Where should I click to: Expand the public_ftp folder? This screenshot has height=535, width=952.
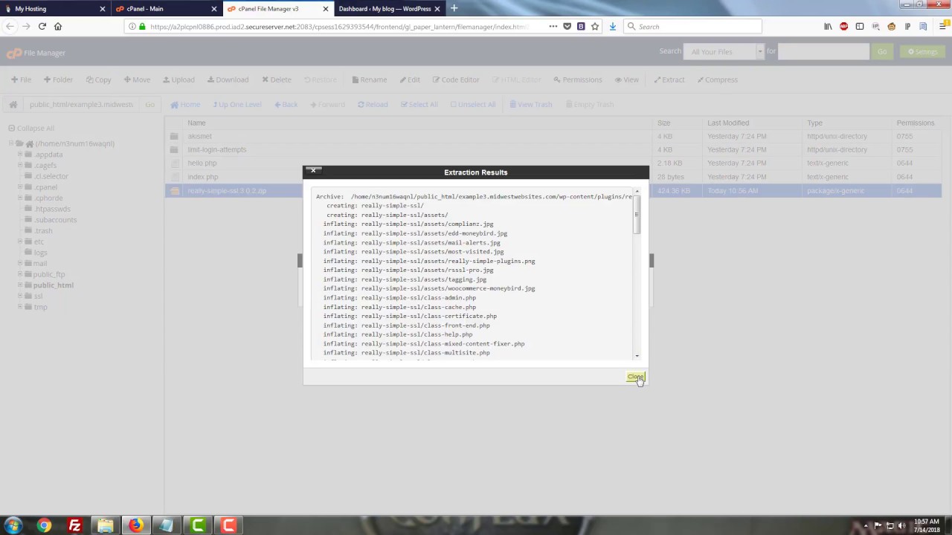click(x=20, y=274)
